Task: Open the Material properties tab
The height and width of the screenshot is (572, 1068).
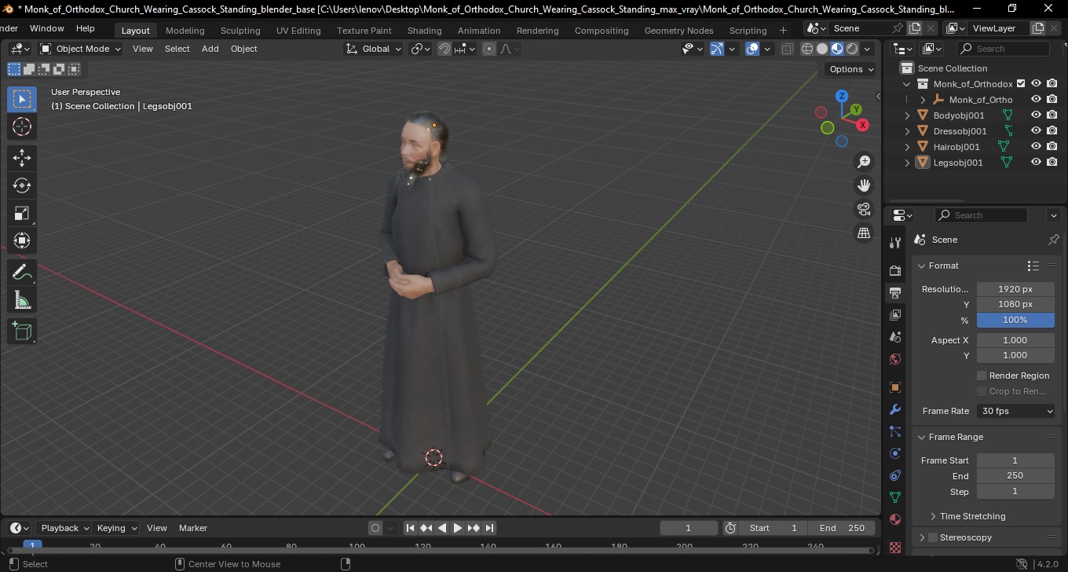Action: click(x=895, y=519)
